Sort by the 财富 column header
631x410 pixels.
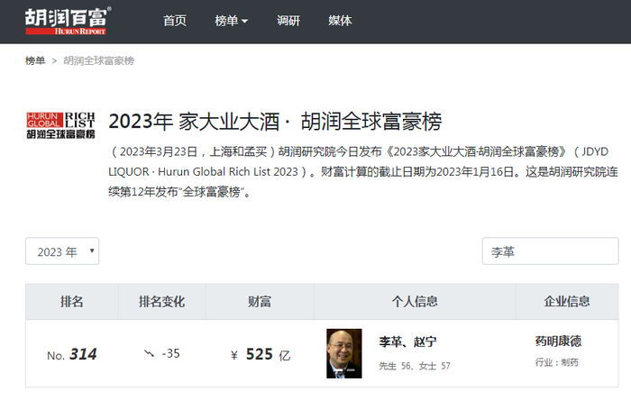tap(261, 302)
